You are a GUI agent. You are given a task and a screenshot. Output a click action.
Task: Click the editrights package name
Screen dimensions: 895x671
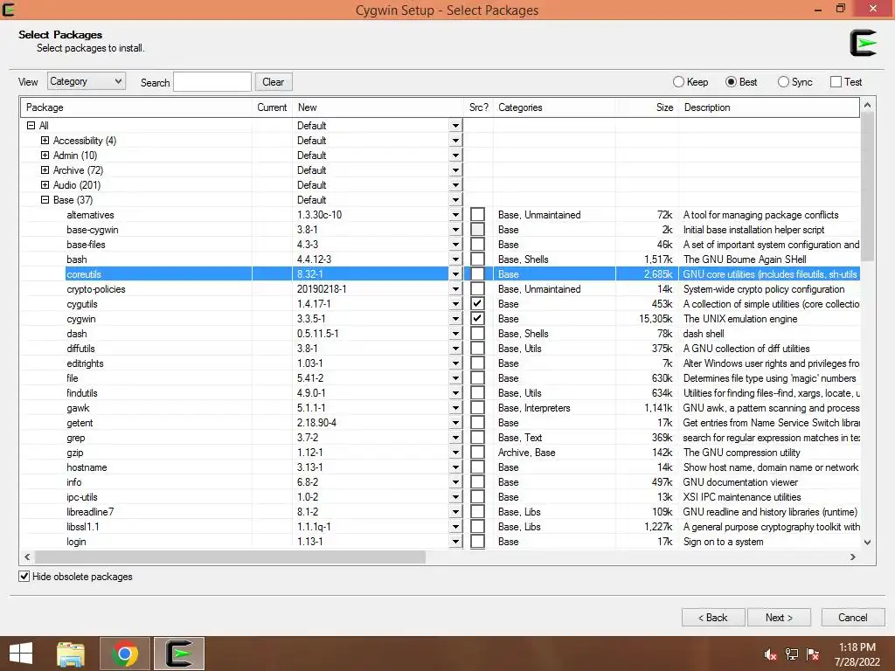(85, 363)
